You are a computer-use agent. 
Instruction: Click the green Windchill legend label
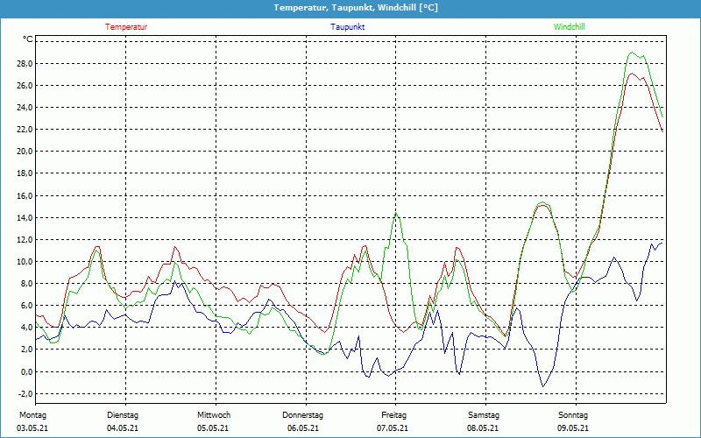tap(569, 27)
